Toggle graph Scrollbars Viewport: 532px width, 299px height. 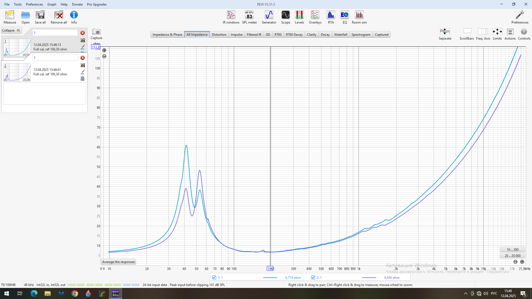click(x=467, y=34)
